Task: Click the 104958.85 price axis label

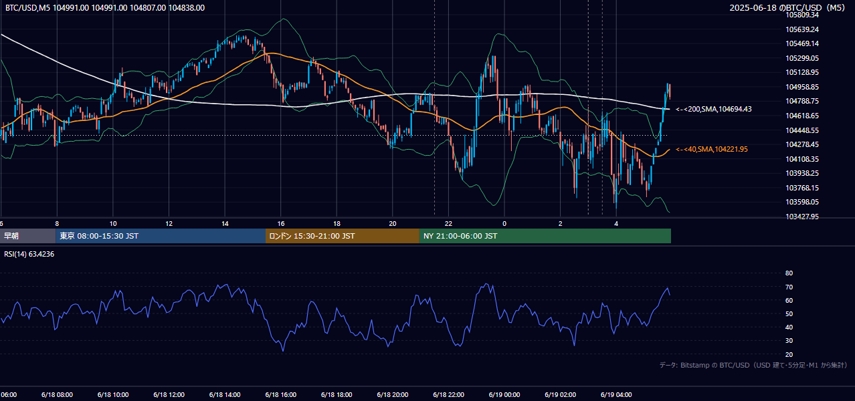Action: coord(803,87)
